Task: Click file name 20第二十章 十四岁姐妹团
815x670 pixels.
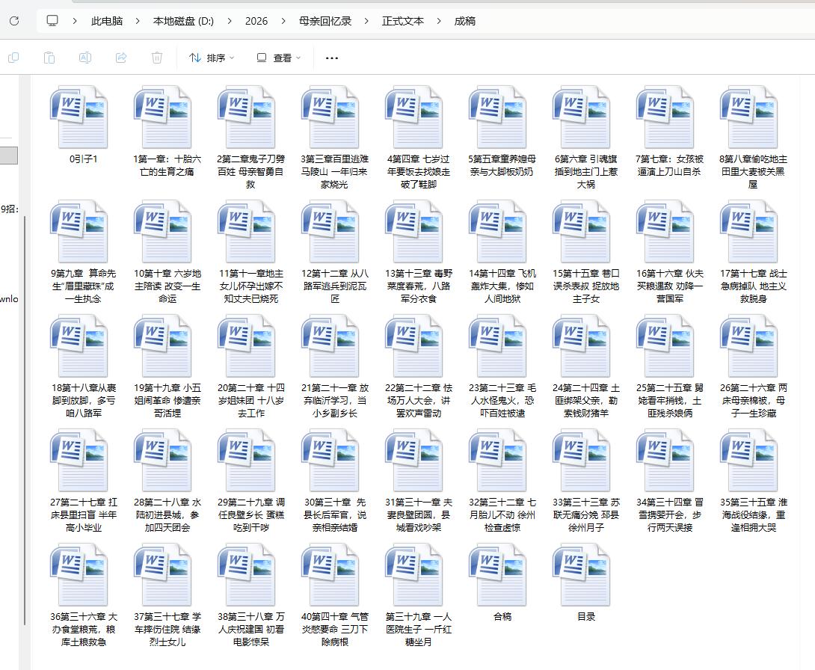Action: (x=251, y=400)
